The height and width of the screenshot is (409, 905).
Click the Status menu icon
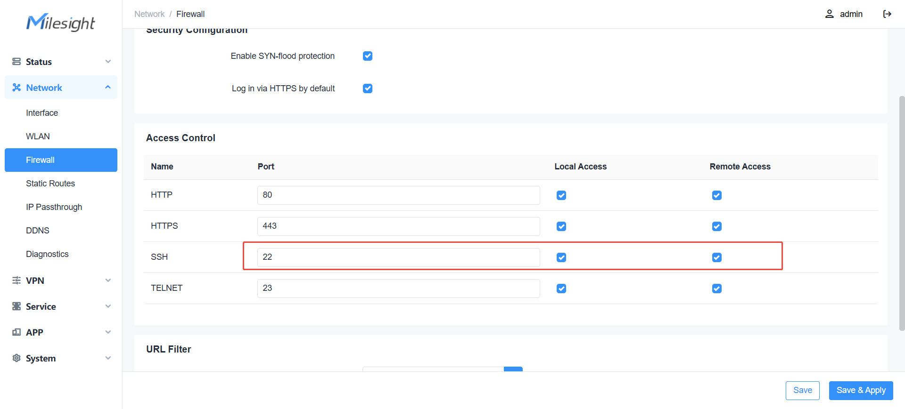16,62
